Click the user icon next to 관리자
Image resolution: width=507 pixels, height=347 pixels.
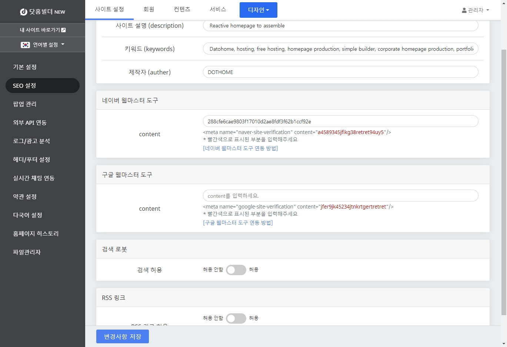point(464,10)
